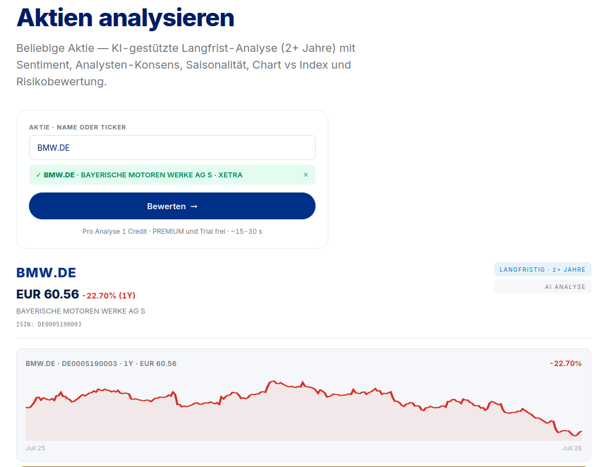Click the Aktien analysieren heading
The image size is (611, 467).
tap(125, 18)
